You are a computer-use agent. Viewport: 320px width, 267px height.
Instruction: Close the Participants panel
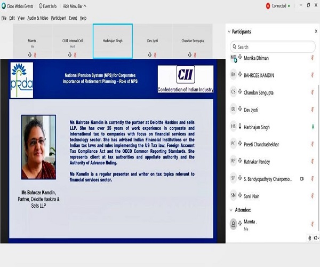(316, 32)
